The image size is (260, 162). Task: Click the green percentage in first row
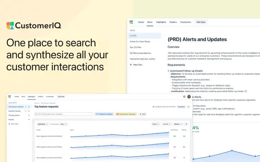(x=175, y=136)
